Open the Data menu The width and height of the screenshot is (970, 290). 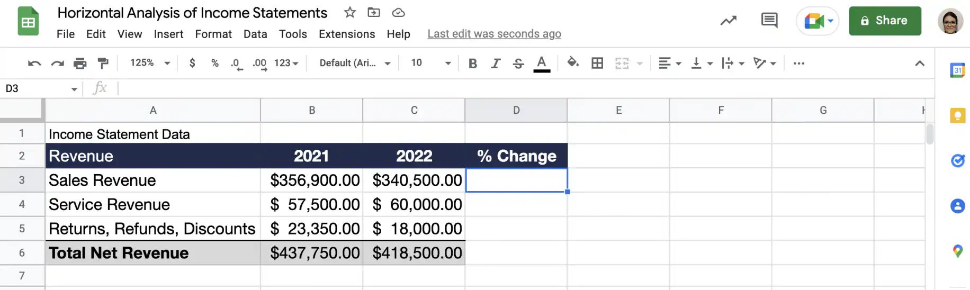[255, 34]
